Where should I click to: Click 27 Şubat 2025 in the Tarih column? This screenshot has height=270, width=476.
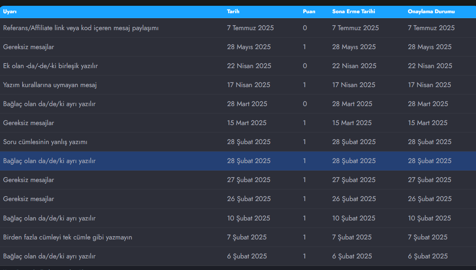(x=249, y=180)
